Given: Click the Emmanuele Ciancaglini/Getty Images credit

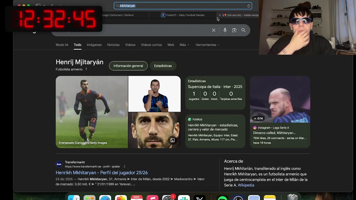Looking at the screenshot, I should (x=83, y=143).
